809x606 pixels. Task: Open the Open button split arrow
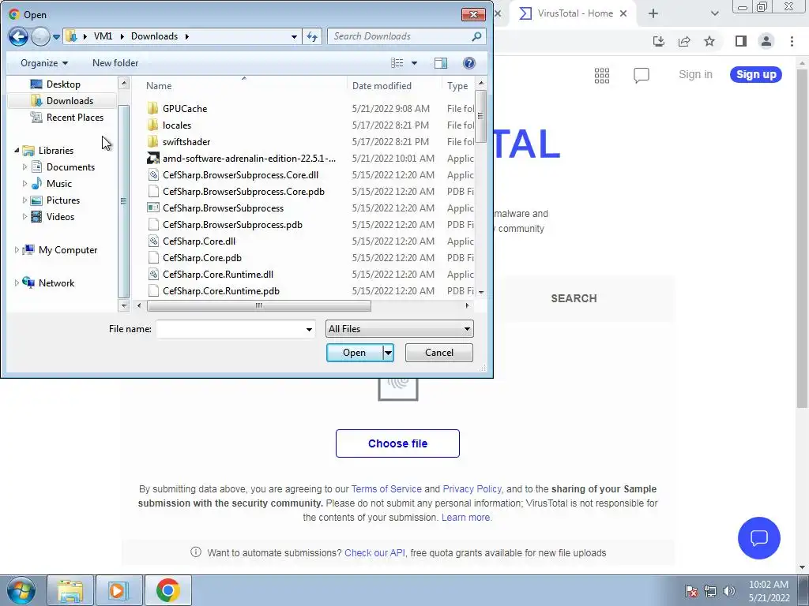pos(388,353)
